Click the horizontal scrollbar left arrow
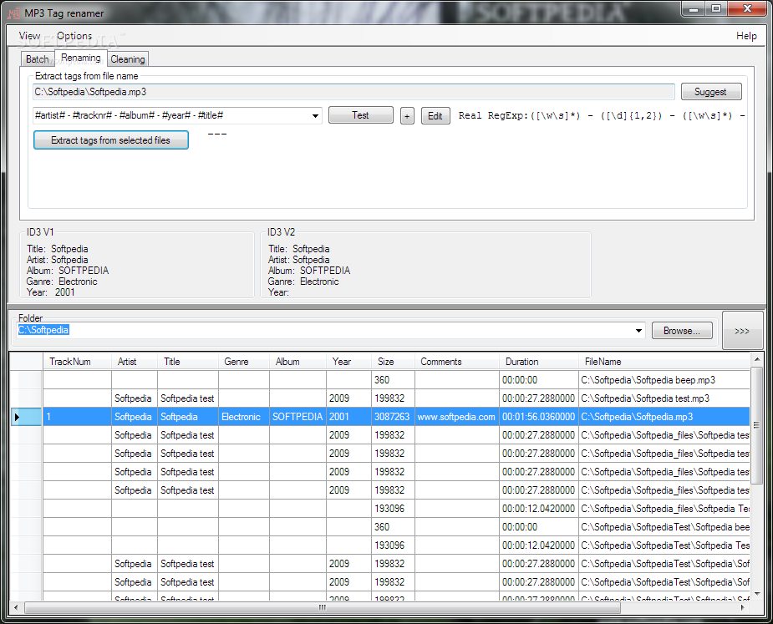773x624 pixels. click(16, 608)
